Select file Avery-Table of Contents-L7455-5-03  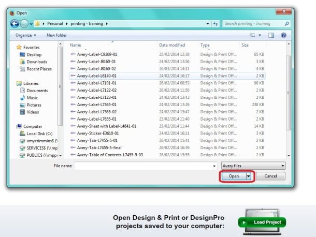click(167, 155)
